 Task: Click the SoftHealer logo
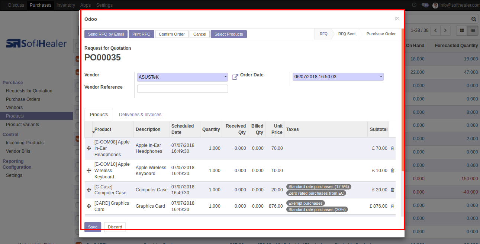[36, 44]
